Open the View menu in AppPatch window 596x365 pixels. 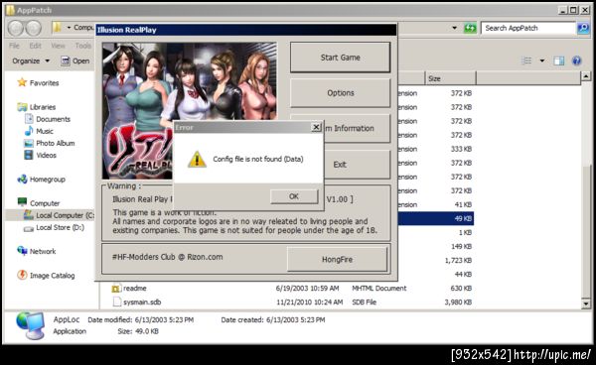coord(58,46)
